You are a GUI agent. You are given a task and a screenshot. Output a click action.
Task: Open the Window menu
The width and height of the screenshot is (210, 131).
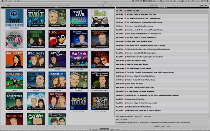[19, 1]
